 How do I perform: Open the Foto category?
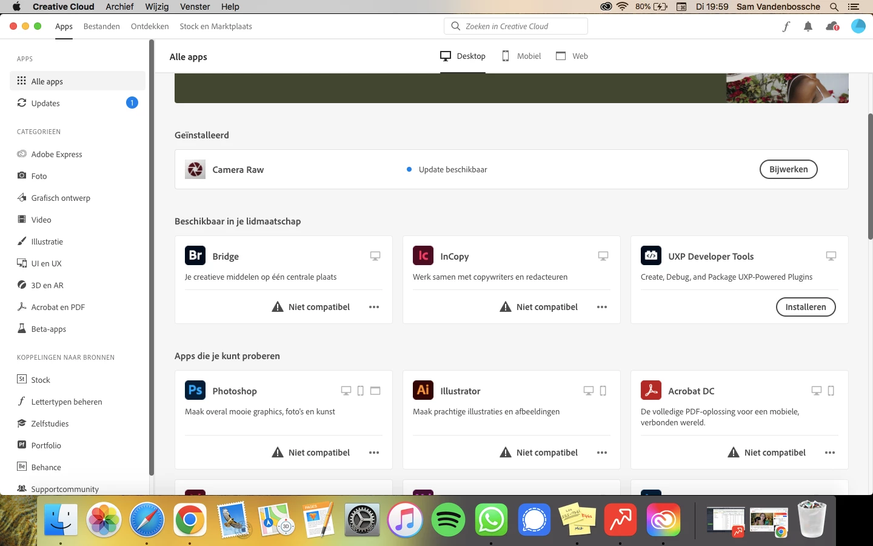tap(78, 176)
